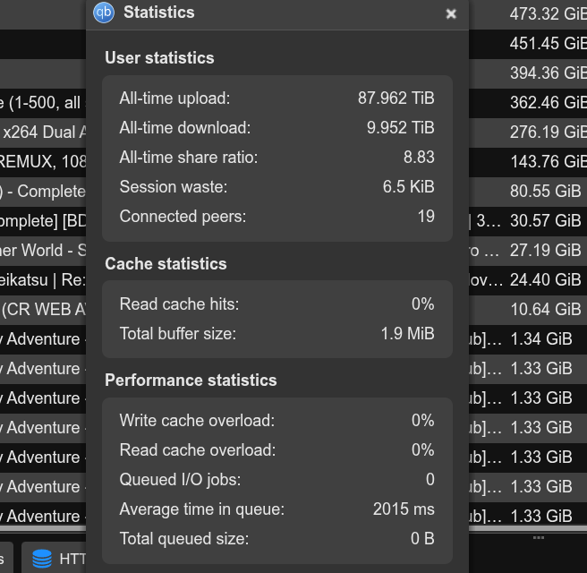Select the 'omplete] [BD' torrent name
This screenshot has height=573, width=587.
coord(43,221)
